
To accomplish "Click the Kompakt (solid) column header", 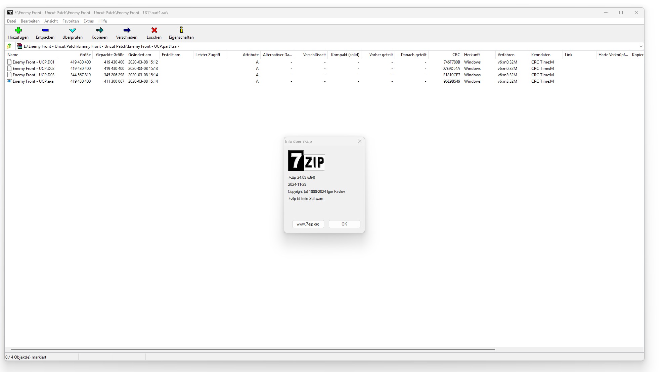I will click(x=344, y=55).
